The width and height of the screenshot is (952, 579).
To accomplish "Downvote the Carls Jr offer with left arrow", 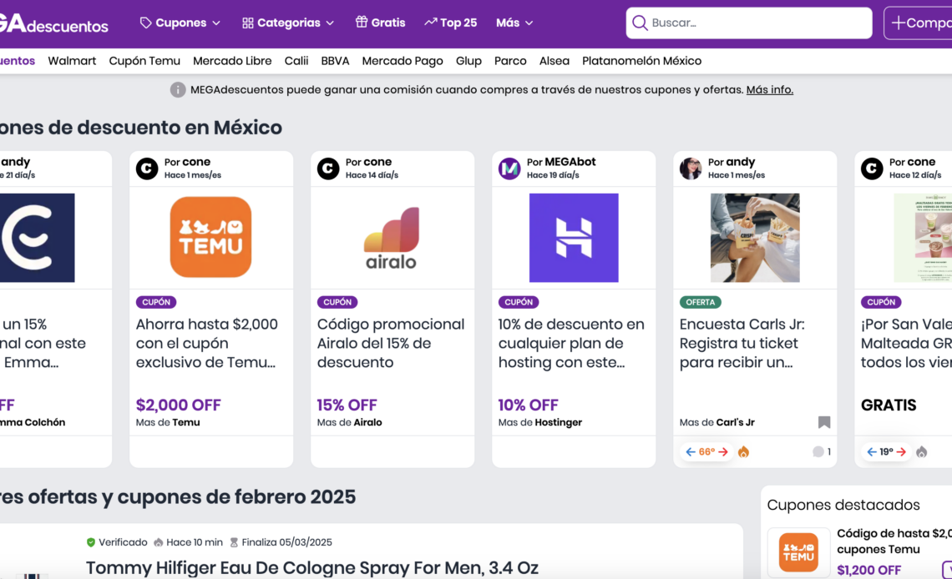I will pos(691,451).
